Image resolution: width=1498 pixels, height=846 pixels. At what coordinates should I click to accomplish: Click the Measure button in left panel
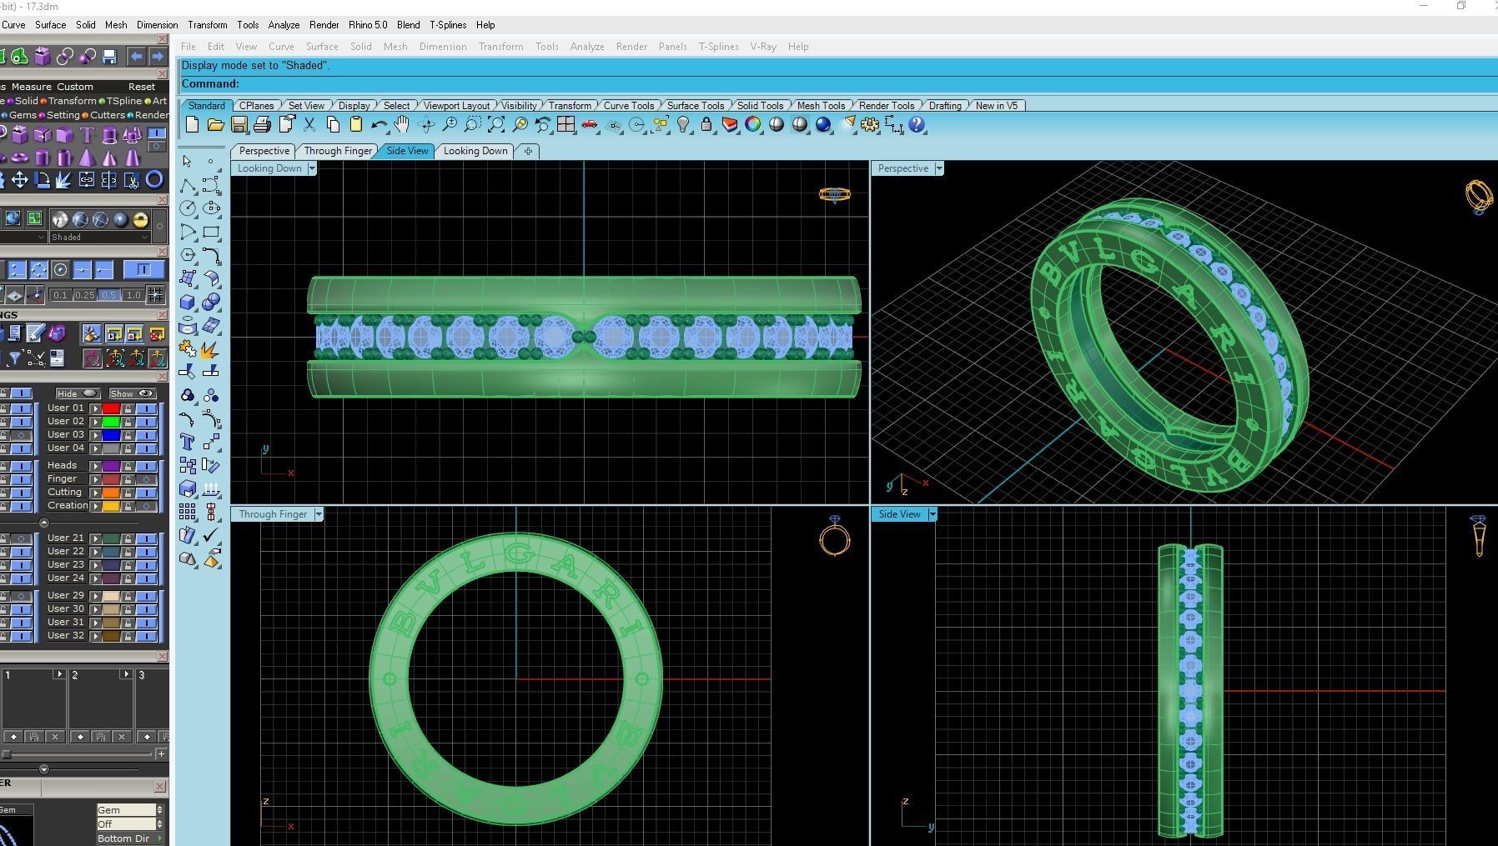click(31, 87)
